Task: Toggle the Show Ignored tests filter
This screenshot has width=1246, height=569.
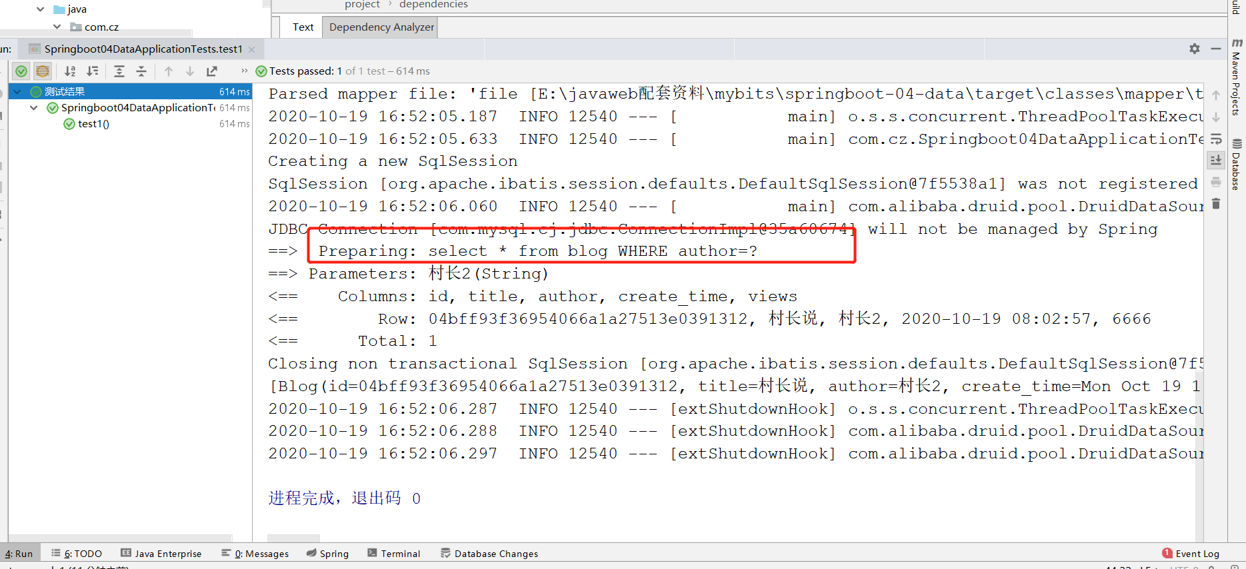Action: coord(43,71)
